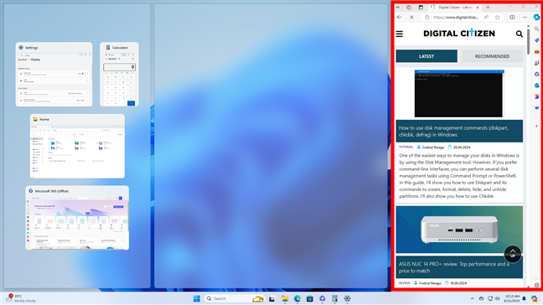Open Edge workspaces icon in tab bar
The width and height of the screenshot is (543, 305).
click(409, 8)
